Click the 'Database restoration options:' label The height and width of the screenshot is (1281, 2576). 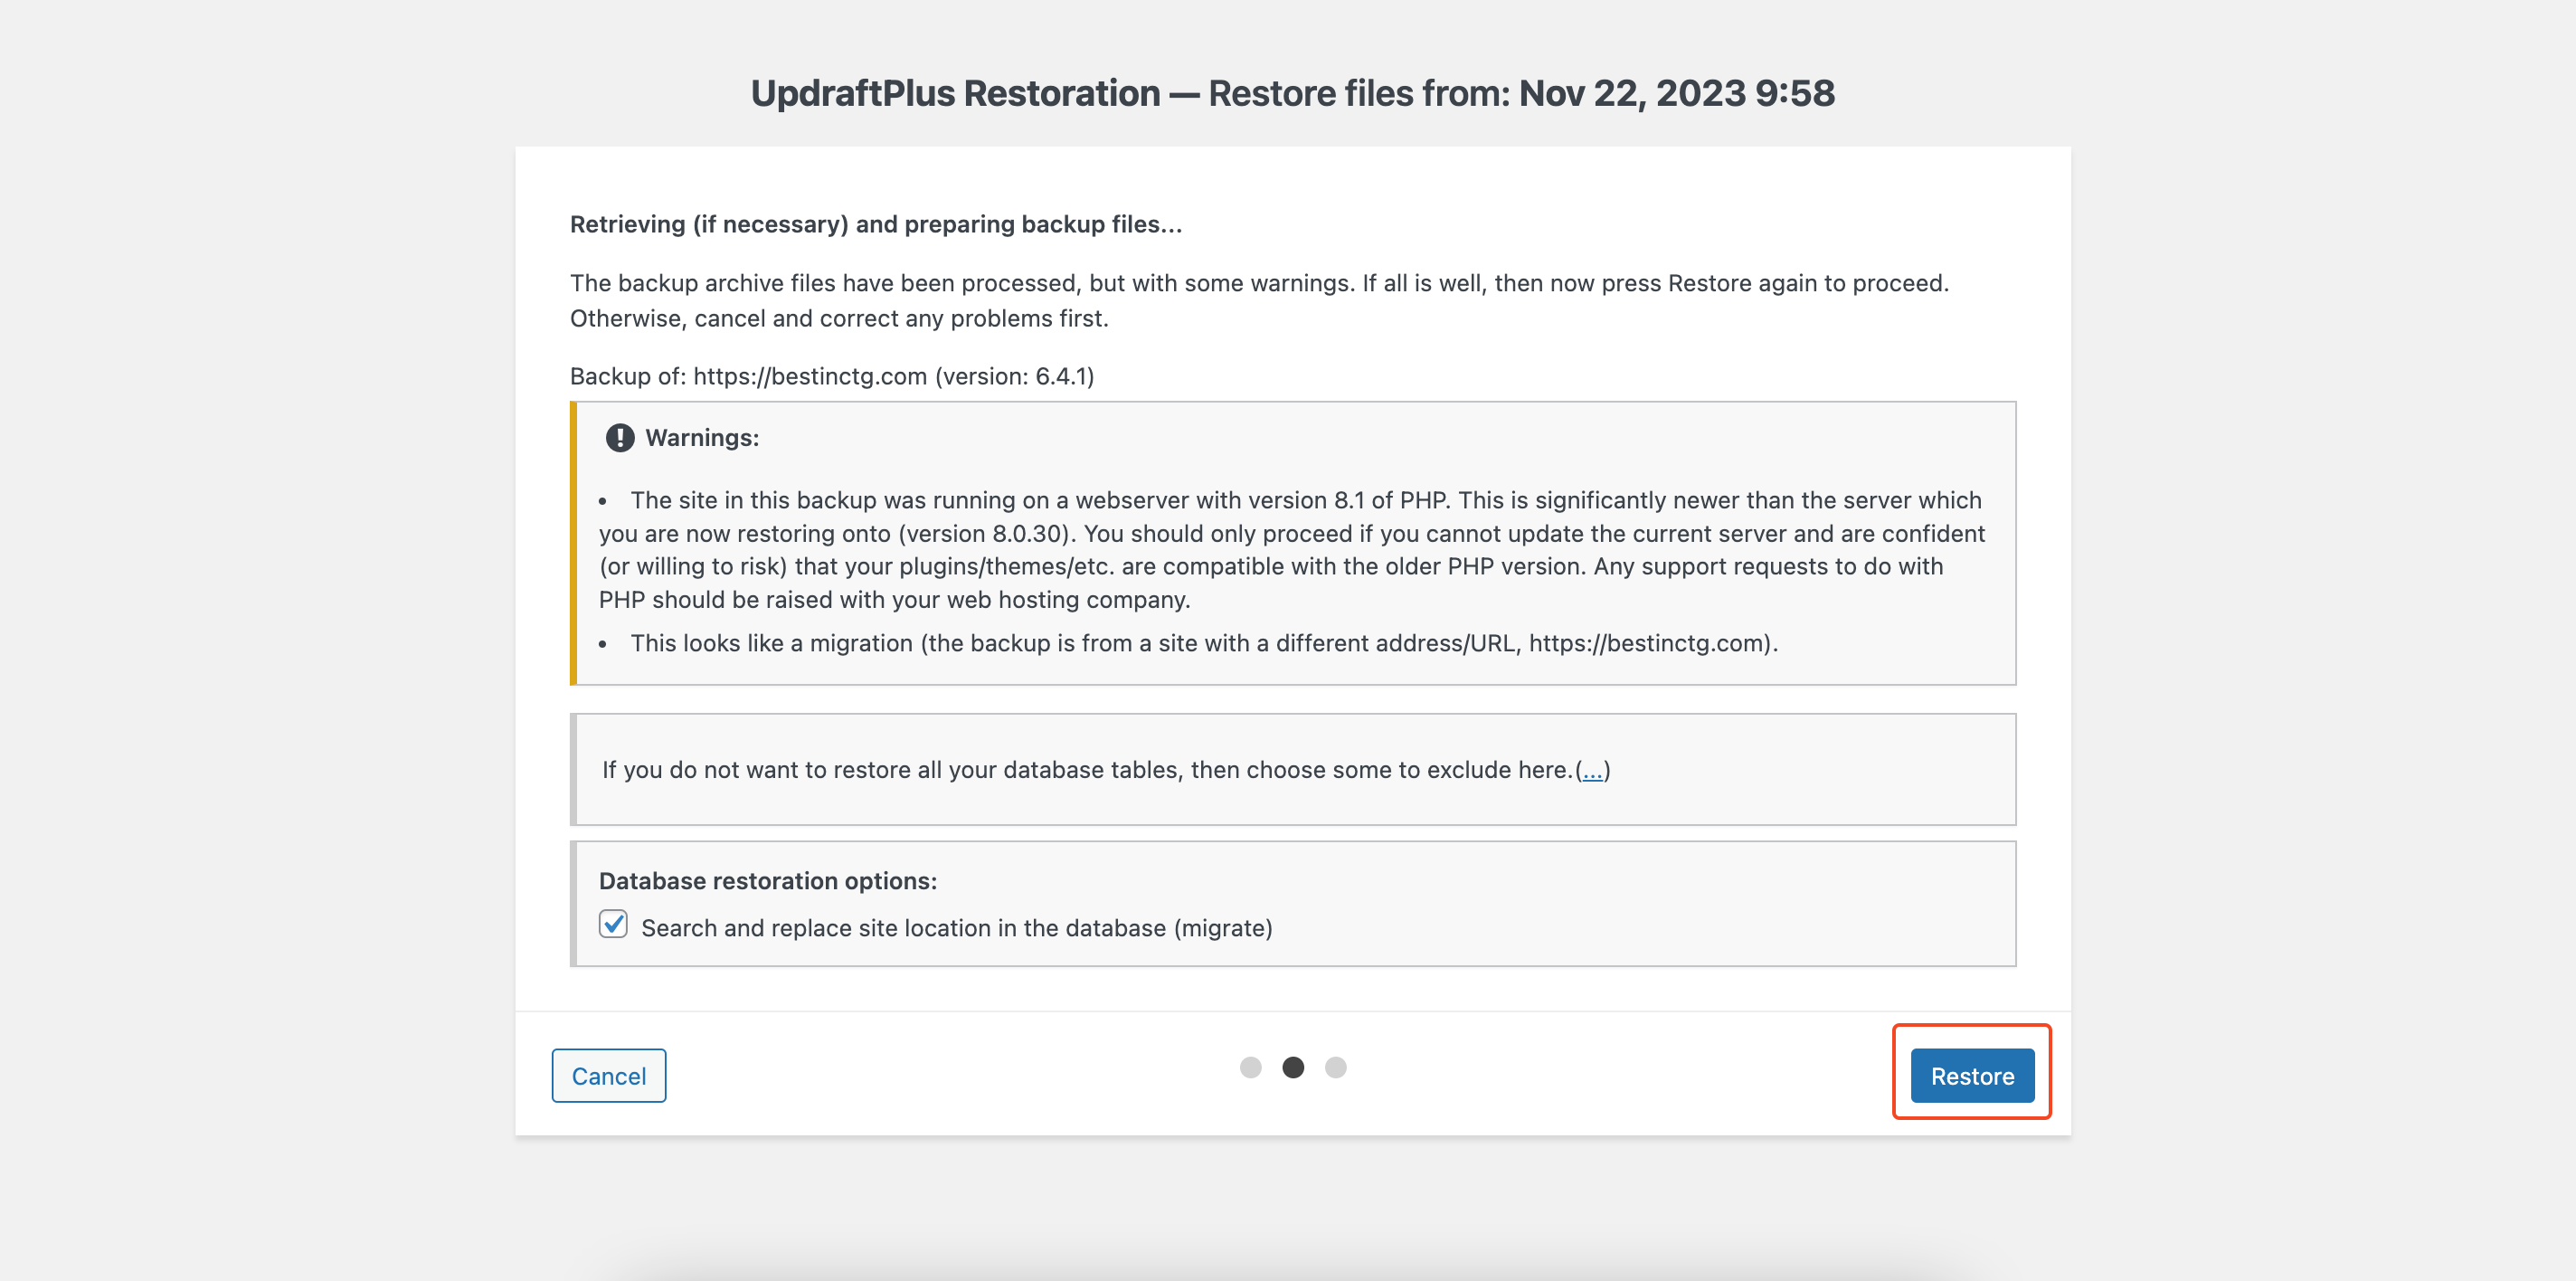(768, 881)
